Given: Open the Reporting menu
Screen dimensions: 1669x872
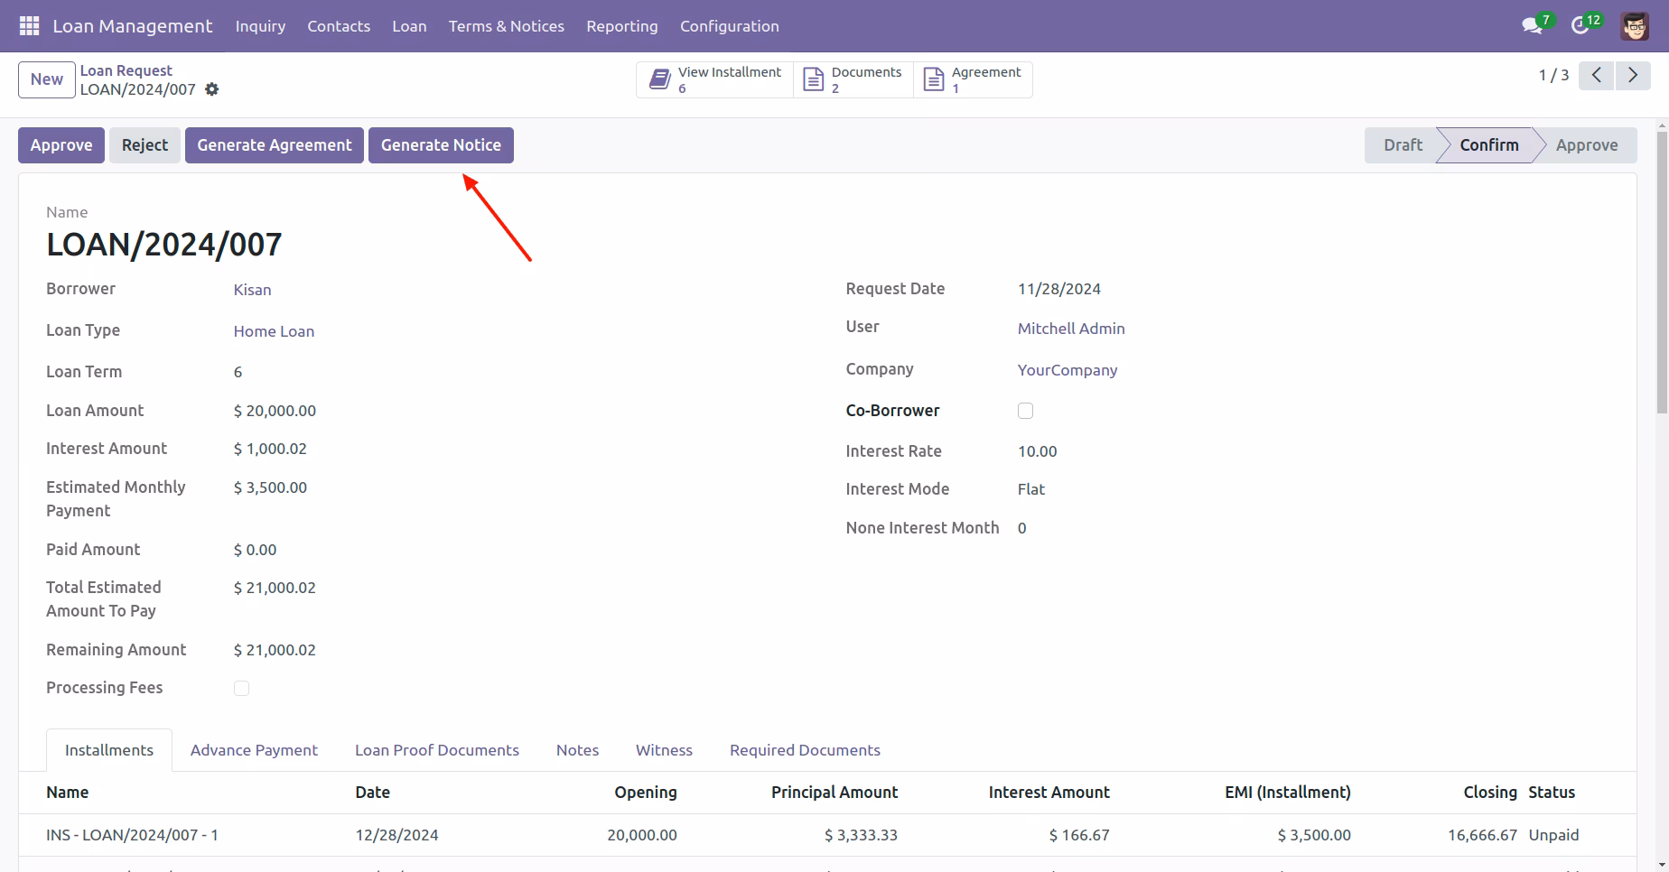Looking at the screenshot, I should [622, 26].
